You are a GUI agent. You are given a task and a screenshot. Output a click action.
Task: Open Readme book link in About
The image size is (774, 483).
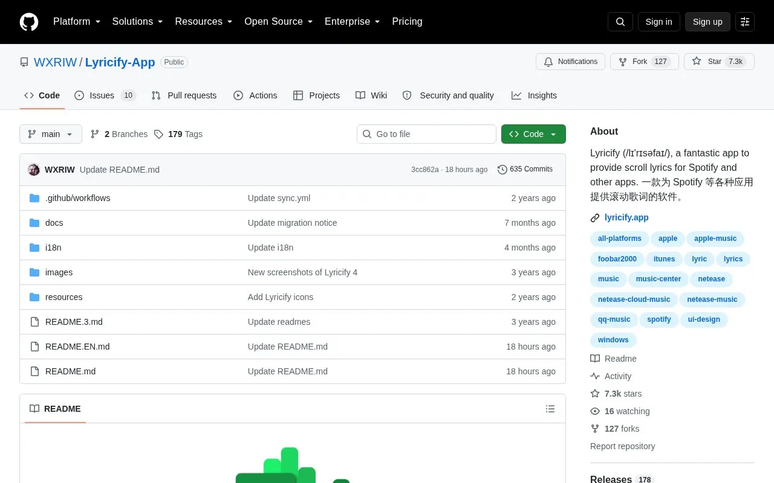(613, 359)
